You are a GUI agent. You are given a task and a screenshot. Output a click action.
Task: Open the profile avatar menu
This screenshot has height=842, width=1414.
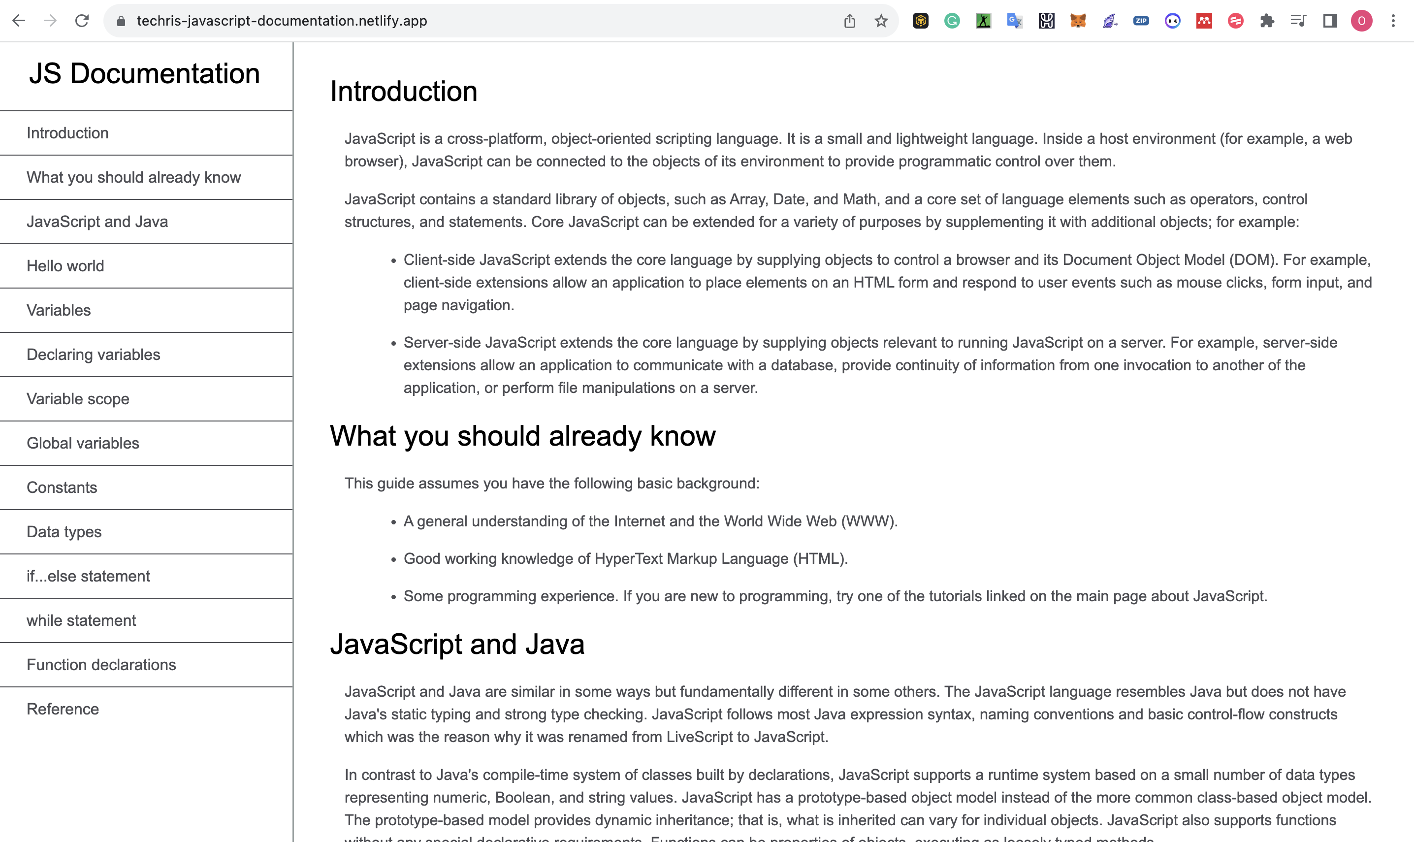1361,21
